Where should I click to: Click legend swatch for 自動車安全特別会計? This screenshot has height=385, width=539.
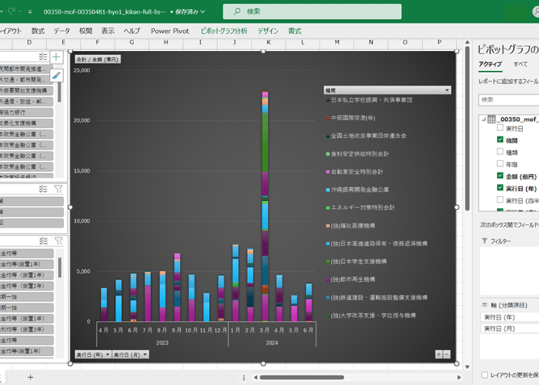(328, 172)
